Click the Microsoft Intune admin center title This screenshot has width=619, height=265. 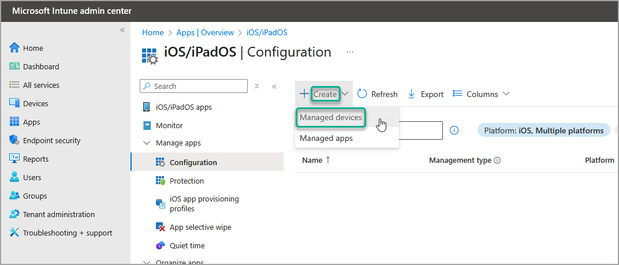pyautogui.click(x=72, y=11)
